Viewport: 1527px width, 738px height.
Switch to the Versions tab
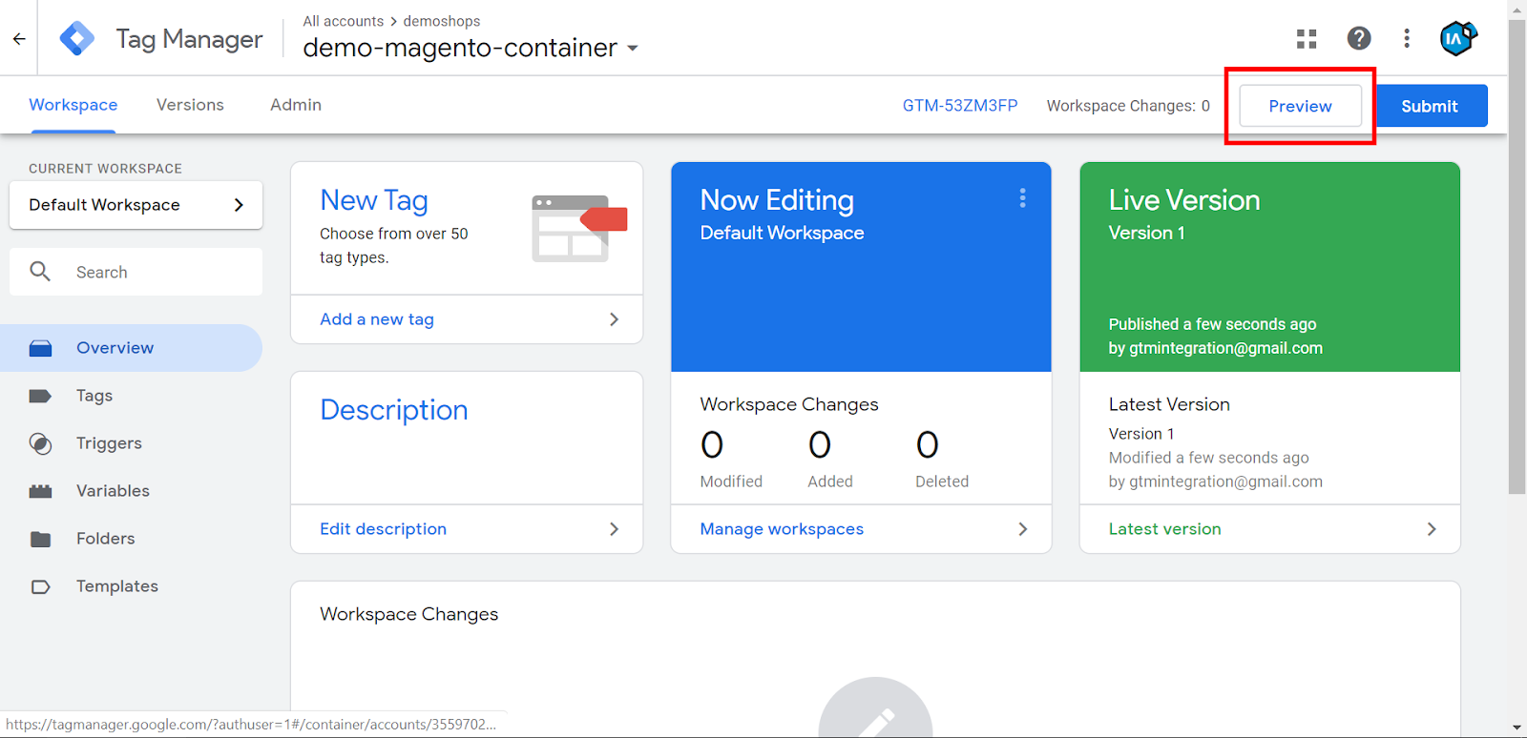tap(190, 105)
